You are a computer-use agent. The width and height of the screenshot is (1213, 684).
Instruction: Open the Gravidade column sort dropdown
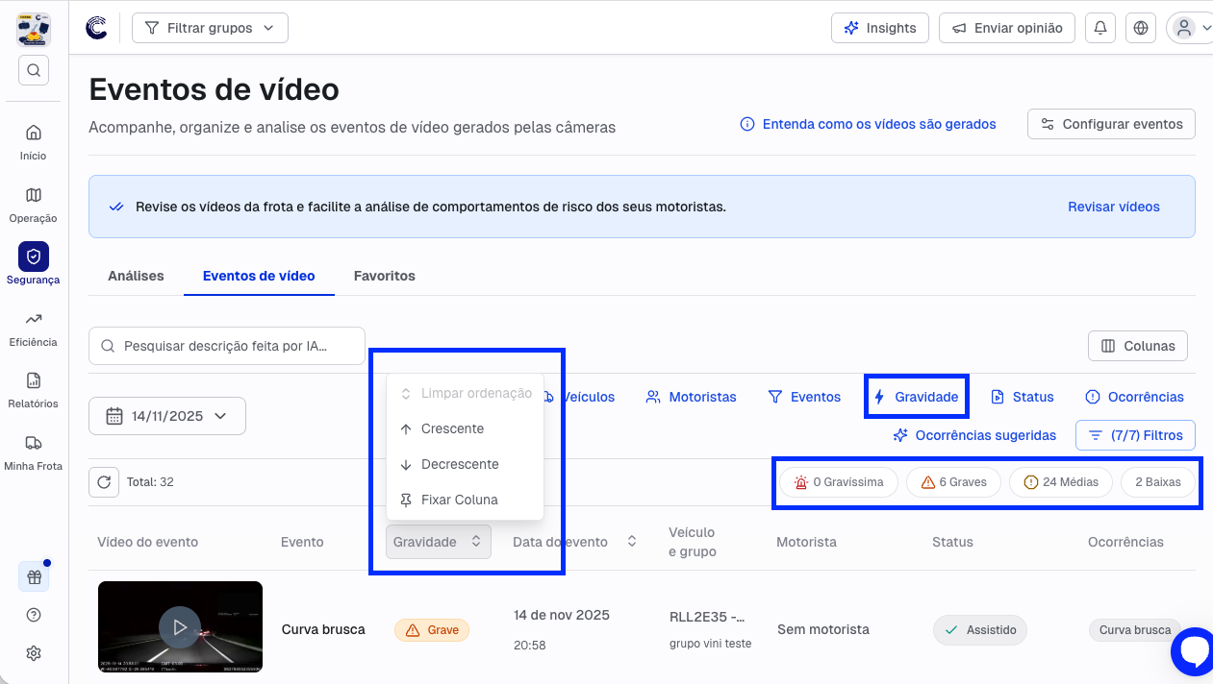(438, 542)
